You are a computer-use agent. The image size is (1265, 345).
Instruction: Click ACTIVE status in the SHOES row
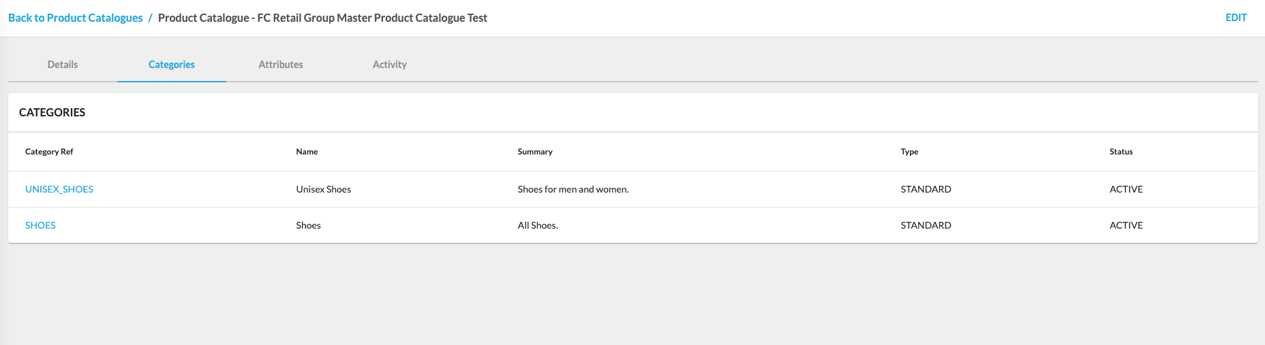[x=1126, y=225]
